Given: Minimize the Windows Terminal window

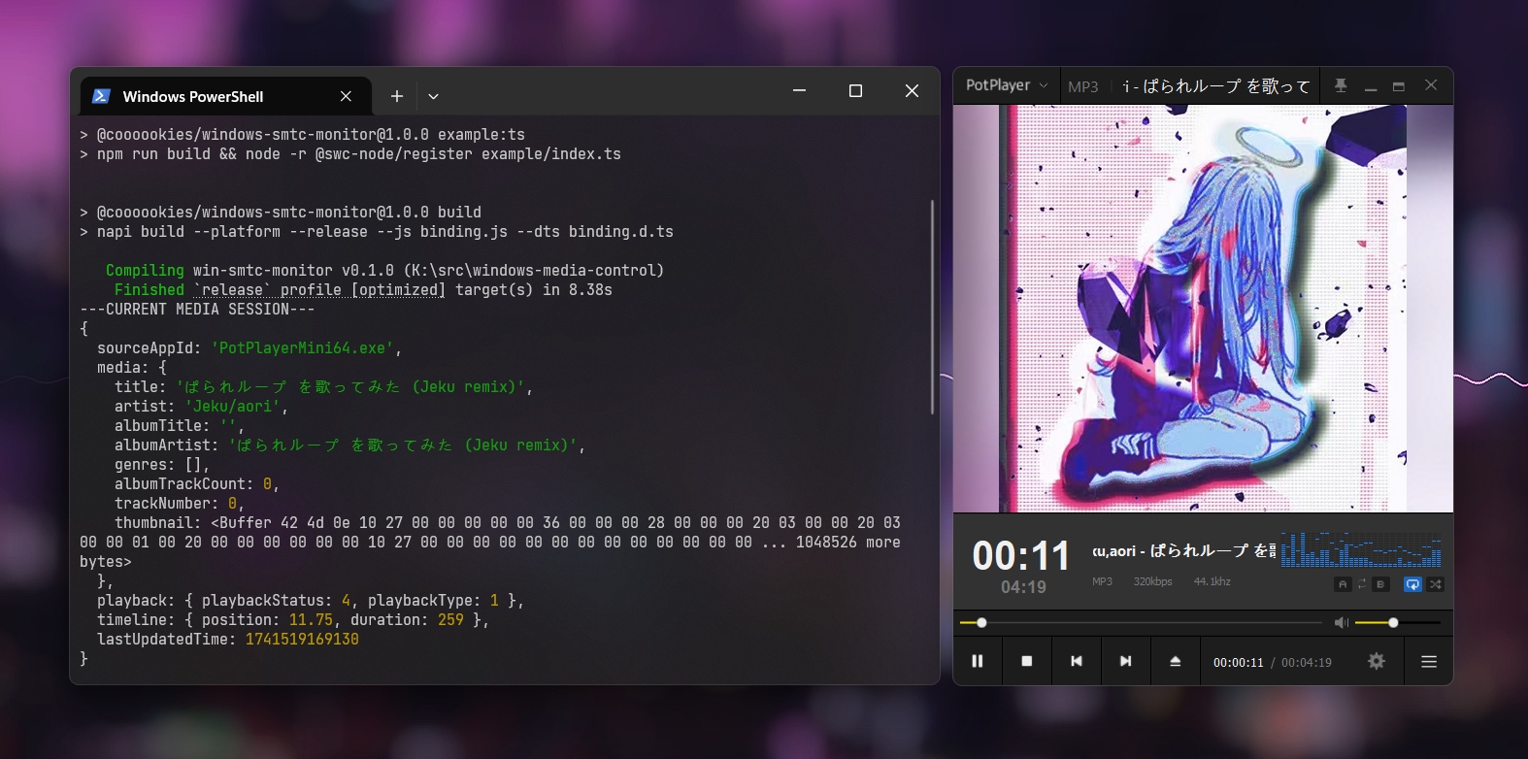Looking at the screenshot, I should pyautogui.click(x=799, y=90).
